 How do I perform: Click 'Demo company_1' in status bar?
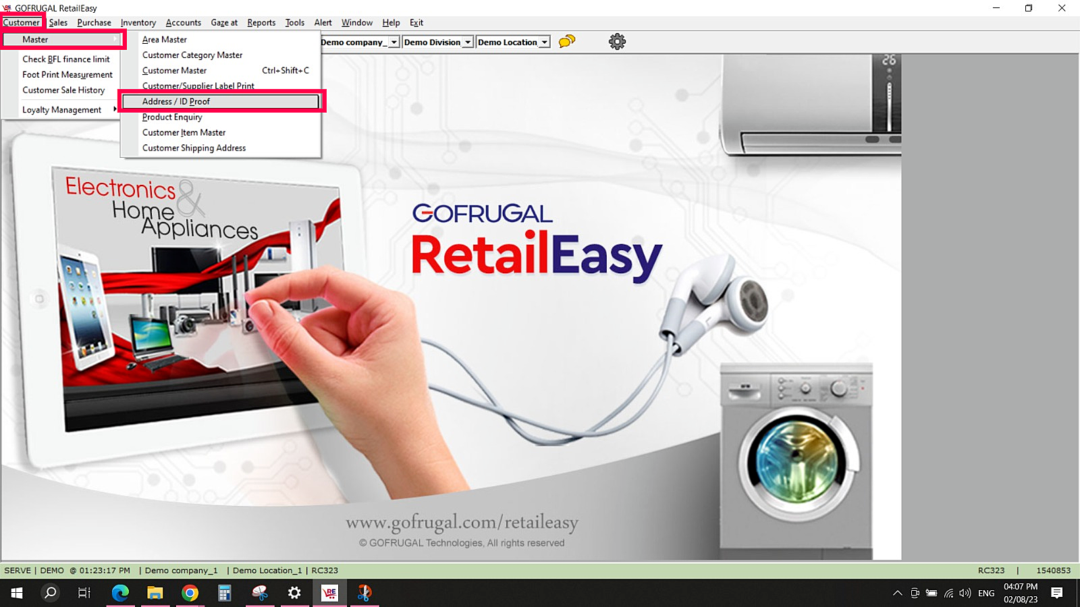point(181,571)
